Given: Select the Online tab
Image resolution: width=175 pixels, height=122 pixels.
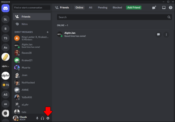Looking at the screenshot, I should 79,8.
